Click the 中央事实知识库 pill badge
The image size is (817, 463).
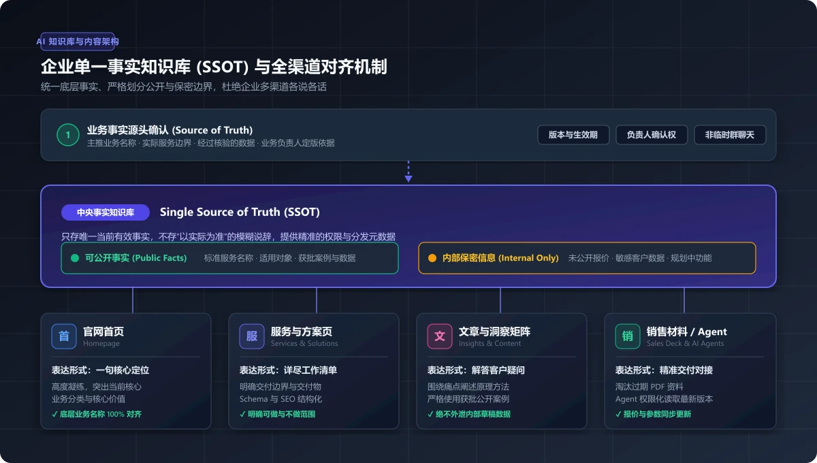(x=106, y=212)
